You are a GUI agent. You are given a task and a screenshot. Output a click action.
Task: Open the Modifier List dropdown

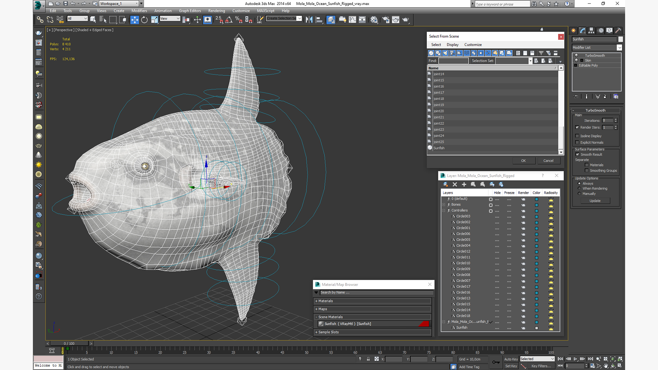click(x=619, y=48)
